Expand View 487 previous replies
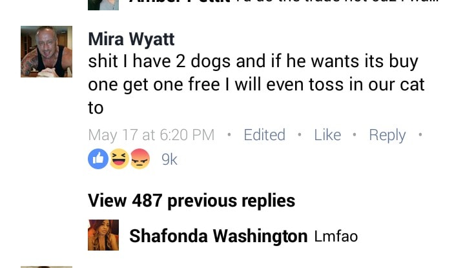This screenshot has width=465, height=268. coord(191,201)
